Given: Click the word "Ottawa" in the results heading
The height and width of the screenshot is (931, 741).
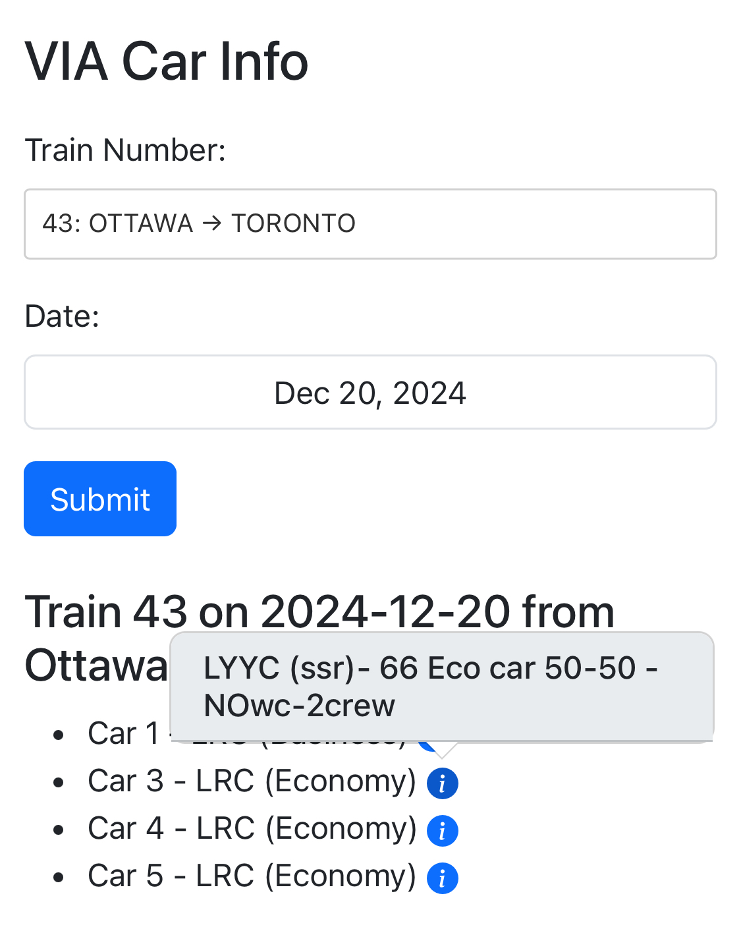Looking at the screenshot, I should point(96,665).
